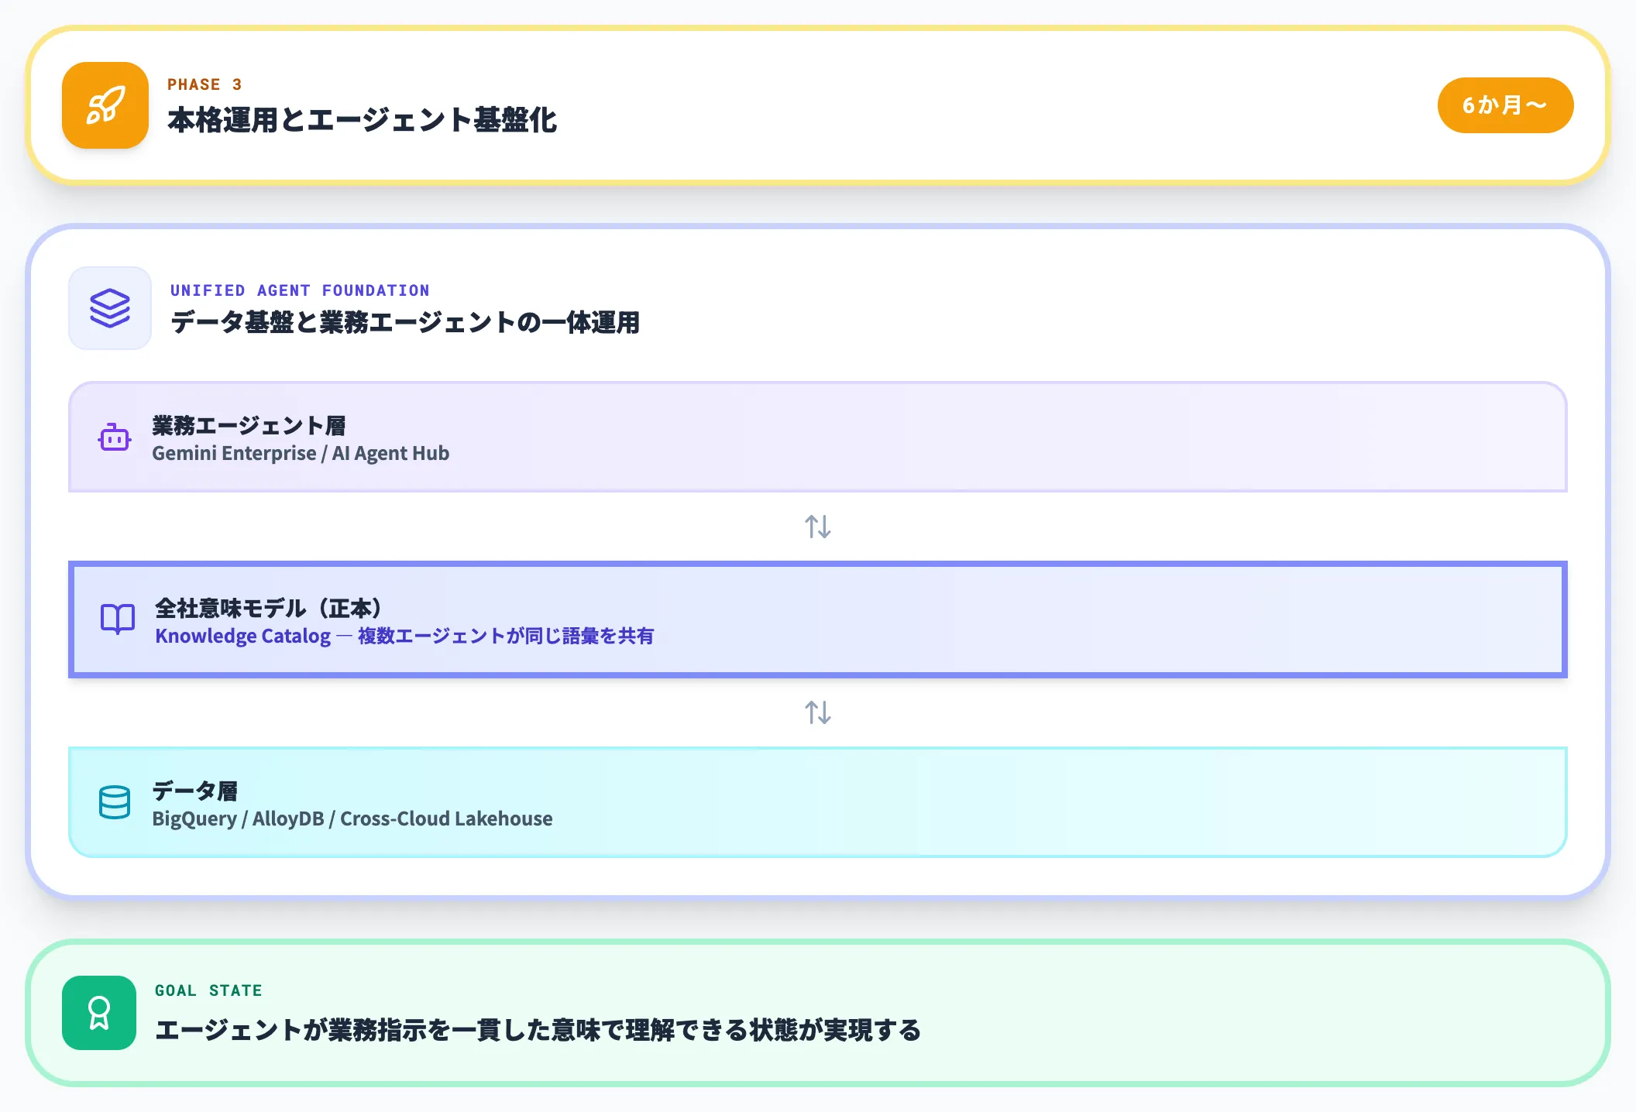Select the GOAL STATE section header

click(208, 990)
